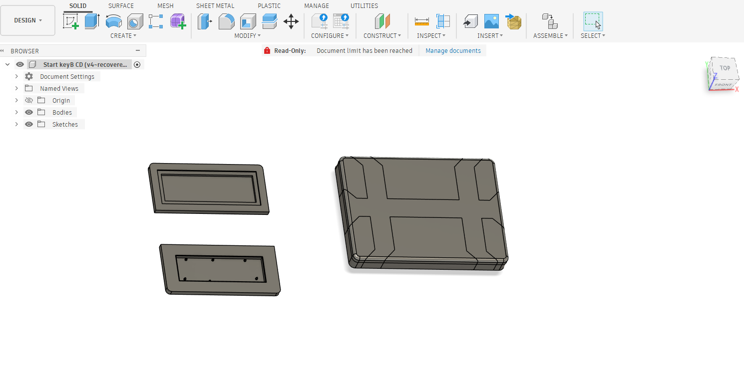Viewport: 744px width, 370px height.
Task: Open the DESIGN workspace dropdown
Action: coord(28,20)
